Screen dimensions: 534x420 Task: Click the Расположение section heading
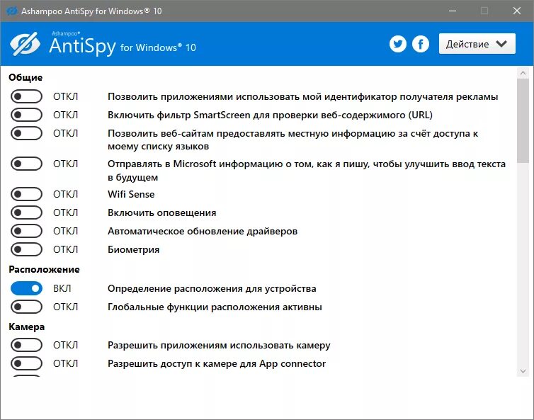[44, 269]
